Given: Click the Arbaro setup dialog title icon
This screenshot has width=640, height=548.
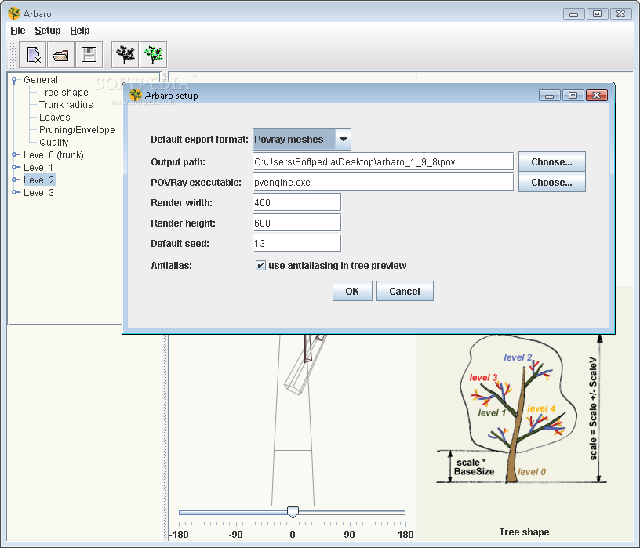Looking at the screenshot, I should click(136, 95).
